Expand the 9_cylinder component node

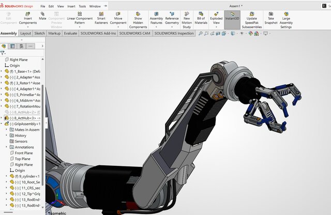pyautogui.click(x=6, y=176)
